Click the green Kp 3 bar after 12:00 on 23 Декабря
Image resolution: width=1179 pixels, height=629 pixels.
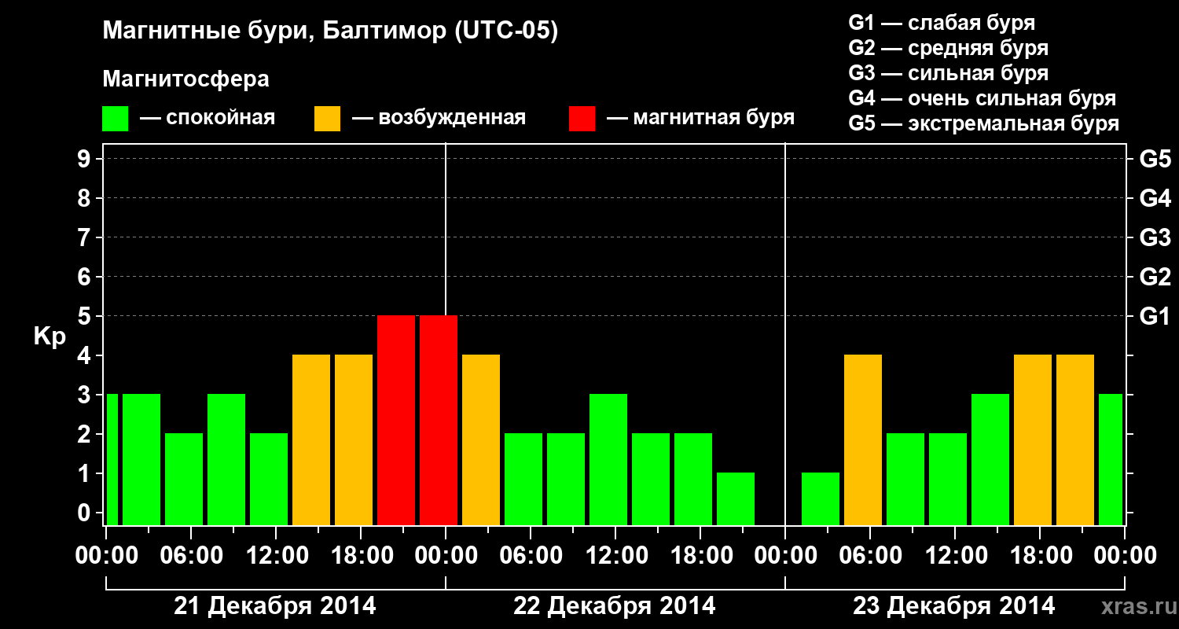[990, 459]
